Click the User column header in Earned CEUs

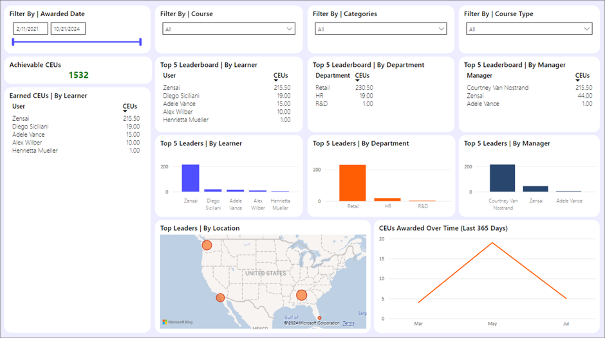[19, 107]
